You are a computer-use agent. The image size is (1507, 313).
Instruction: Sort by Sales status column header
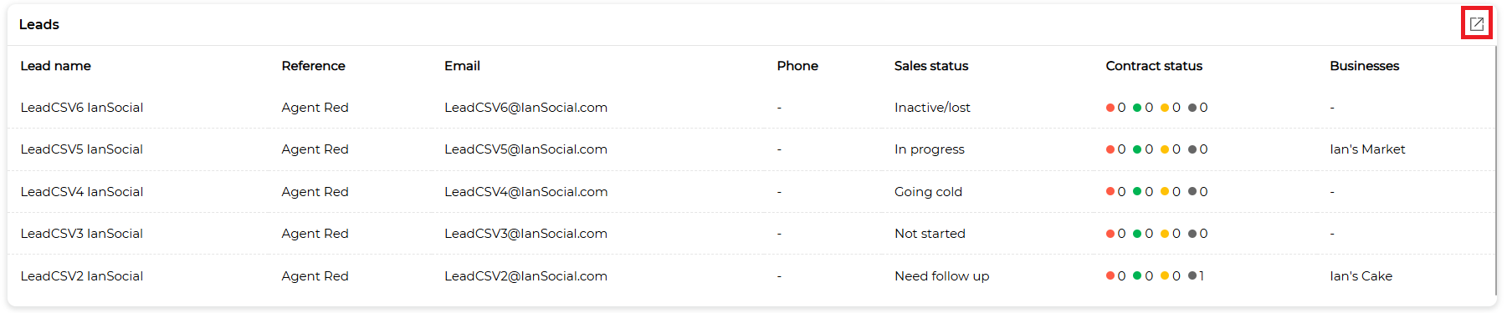[931, 66]
